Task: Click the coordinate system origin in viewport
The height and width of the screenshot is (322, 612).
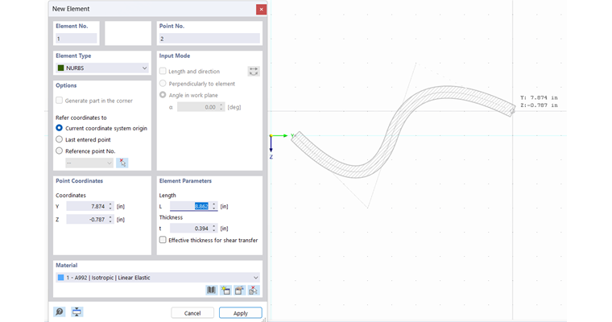Action: (x=271, y=135)
